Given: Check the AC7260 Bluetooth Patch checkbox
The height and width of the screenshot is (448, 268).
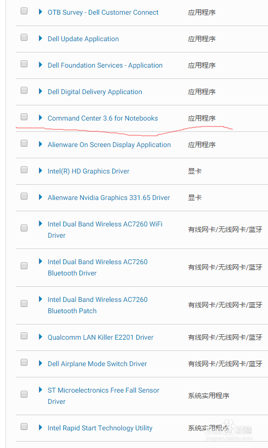Looking at the screenshot, I should 24,303.
